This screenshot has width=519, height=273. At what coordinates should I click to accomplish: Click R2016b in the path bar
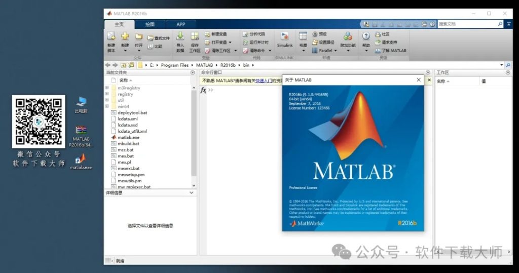(228, 65)
